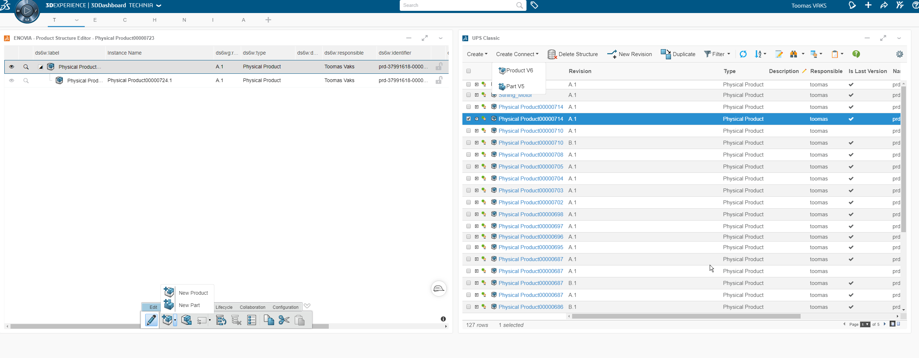Open the Create Connect dropdown menu
919x358 pixels.
click(x=517, y=54)
